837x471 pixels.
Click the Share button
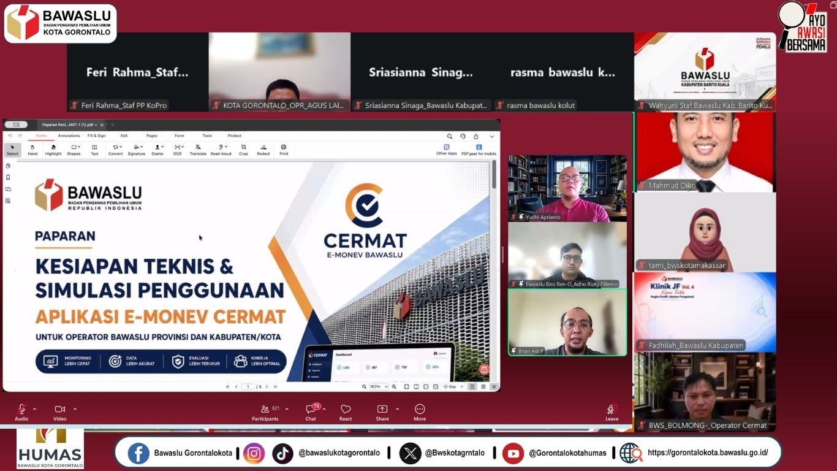coord(382,413)
